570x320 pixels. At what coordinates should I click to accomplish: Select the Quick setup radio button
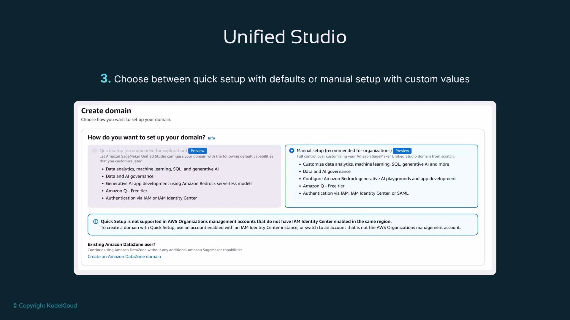pos(94,151)
